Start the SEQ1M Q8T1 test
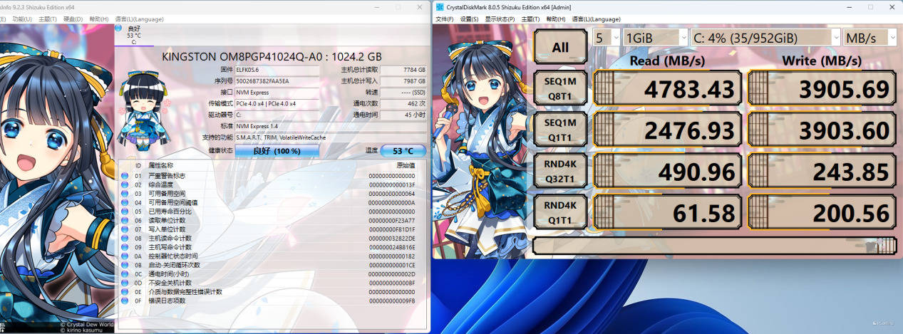 point(561,89)
